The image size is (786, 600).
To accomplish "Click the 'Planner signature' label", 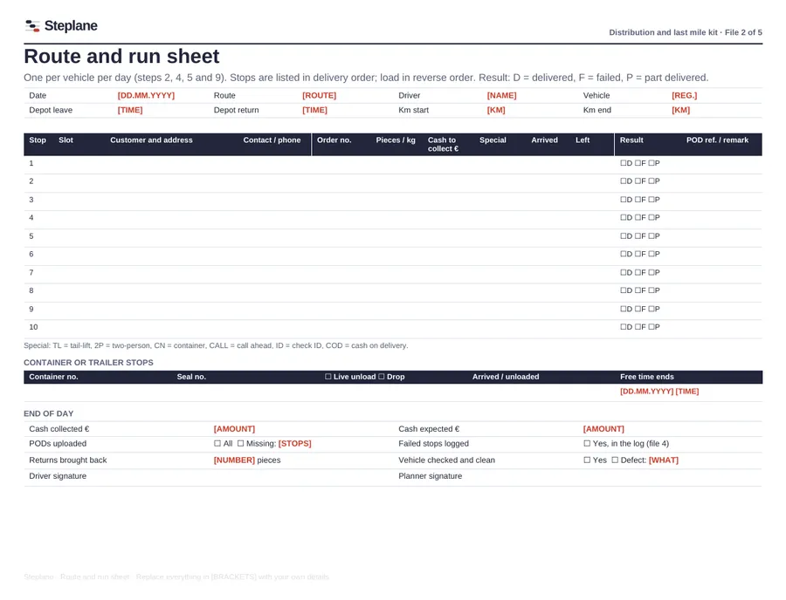I will tap(430, 476).
